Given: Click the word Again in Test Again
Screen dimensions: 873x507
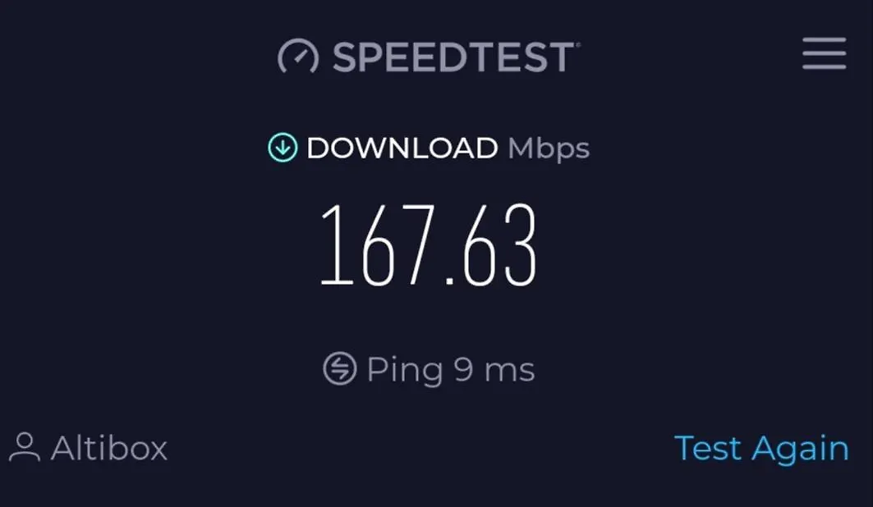Looking at the screenshot, I should pyautogui.click(x=800, y=450).
